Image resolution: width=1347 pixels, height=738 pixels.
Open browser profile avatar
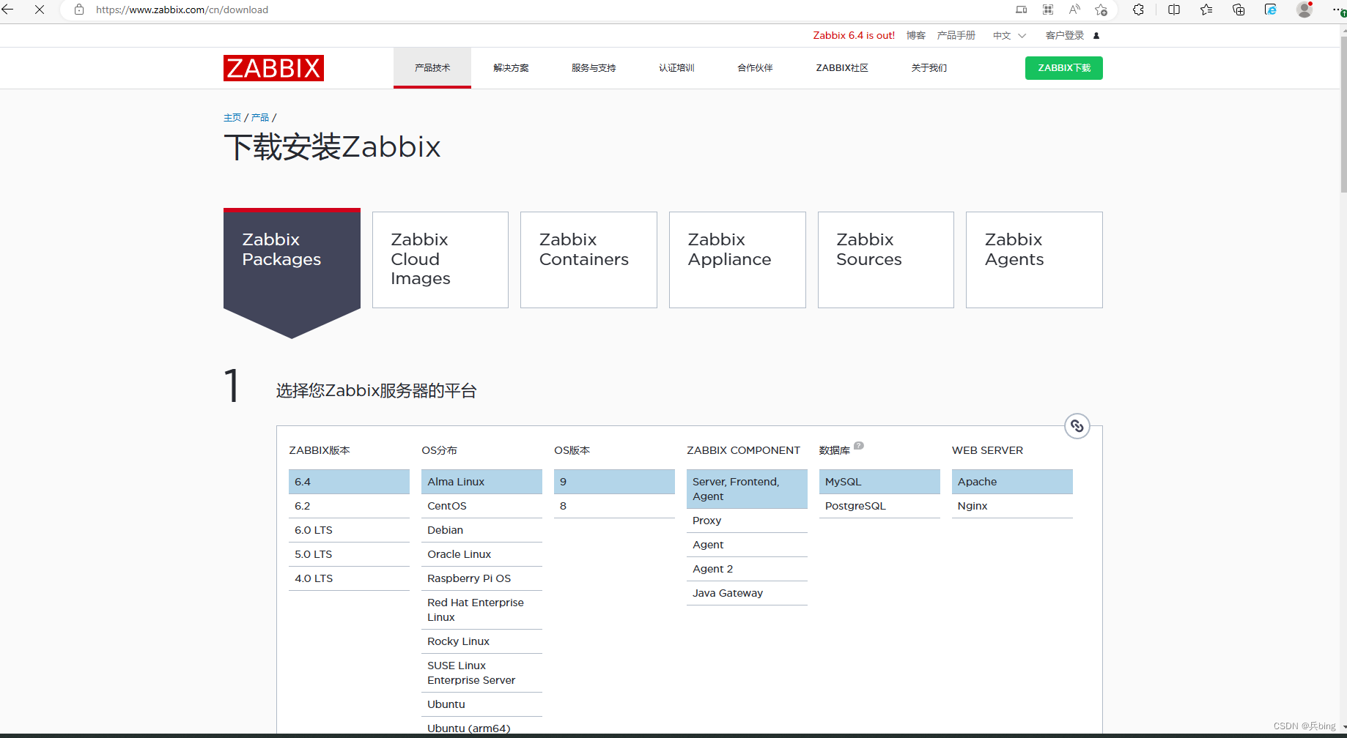(1304, 10)
